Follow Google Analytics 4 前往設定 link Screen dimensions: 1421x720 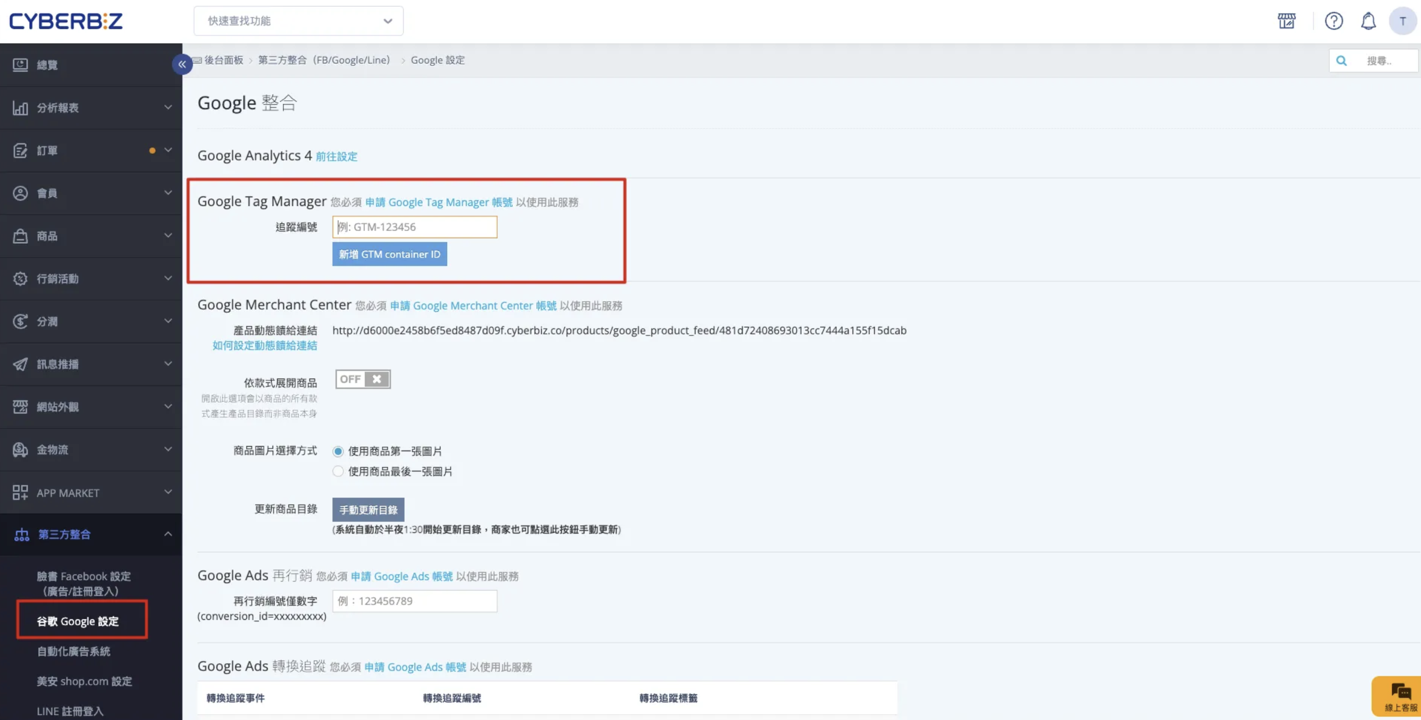[x=337, y=157]
